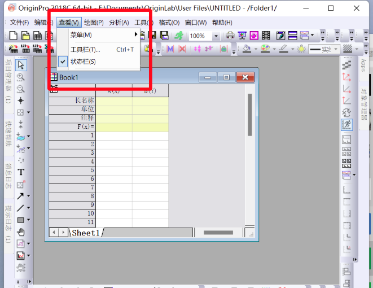
Task: Click the Import Wizard toolbar icon
Action: click(x=14, y=49)
